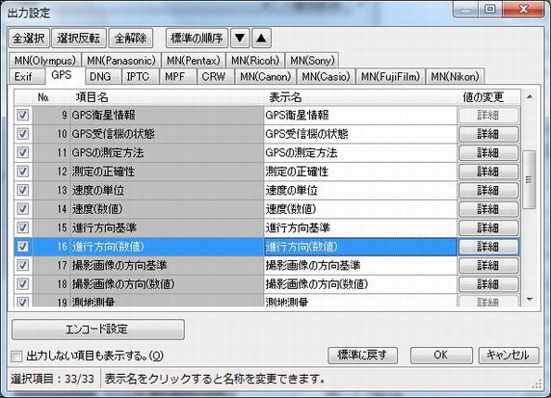Edit display name of 測定の正確性
Viewport: 551px width, 398px height.
click(x=360, y=172)
